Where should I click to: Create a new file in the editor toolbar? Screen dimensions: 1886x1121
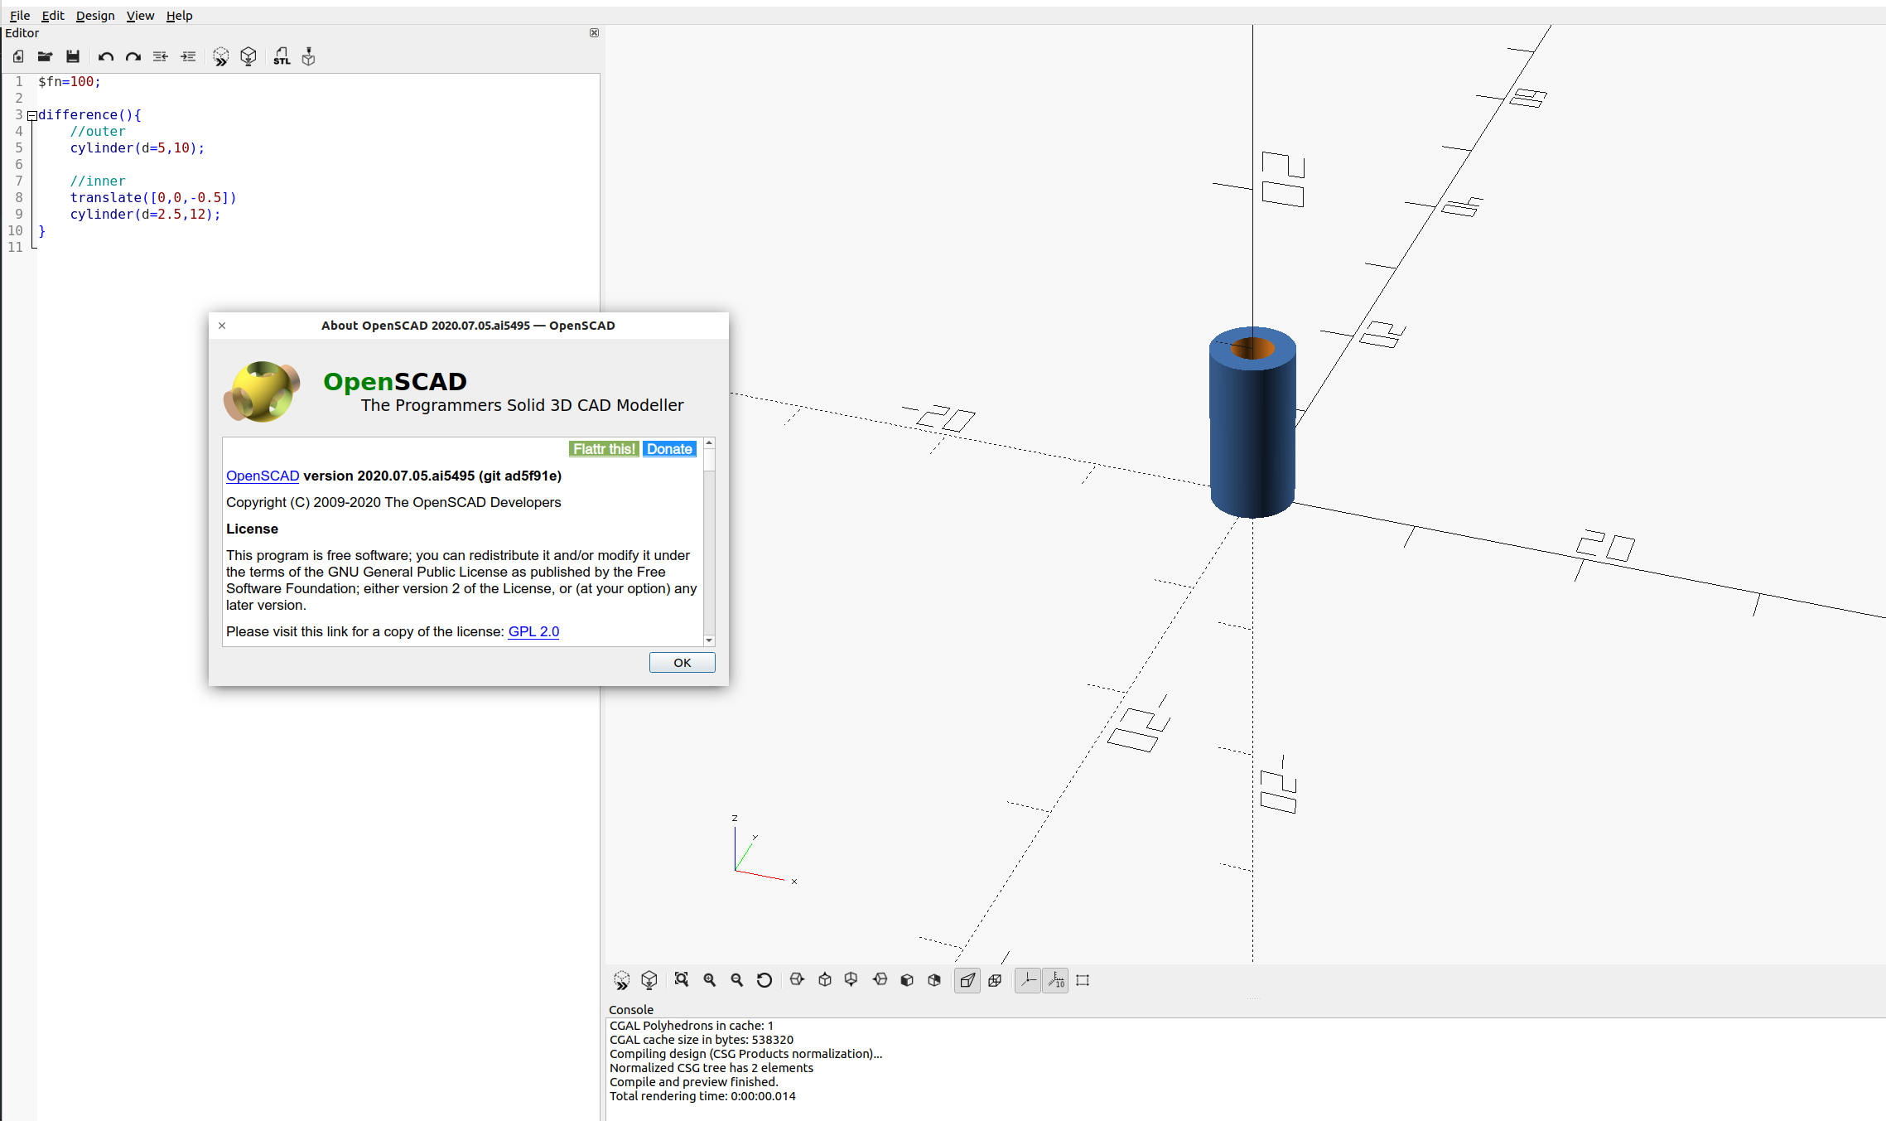coord(17,56)
